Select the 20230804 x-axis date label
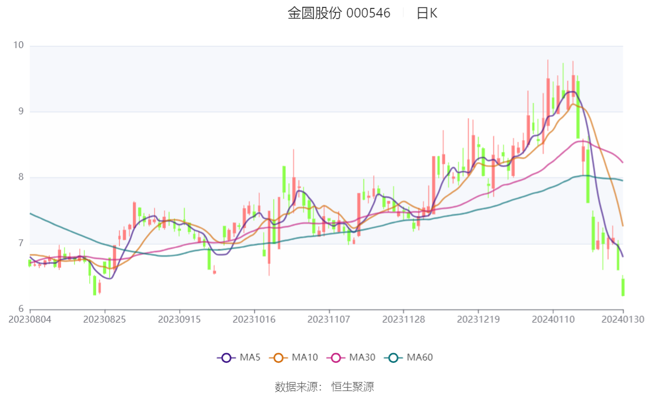 coord(30,319)
